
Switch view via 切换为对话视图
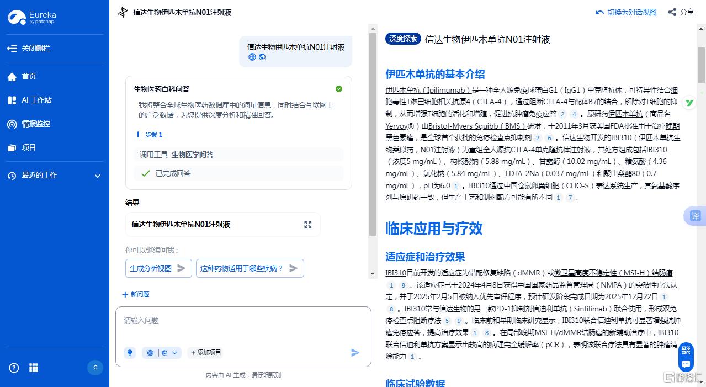(626, 12)
